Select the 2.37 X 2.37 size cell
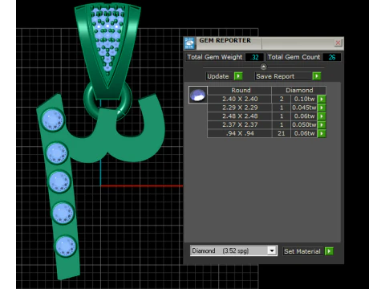 click(240, 124)
